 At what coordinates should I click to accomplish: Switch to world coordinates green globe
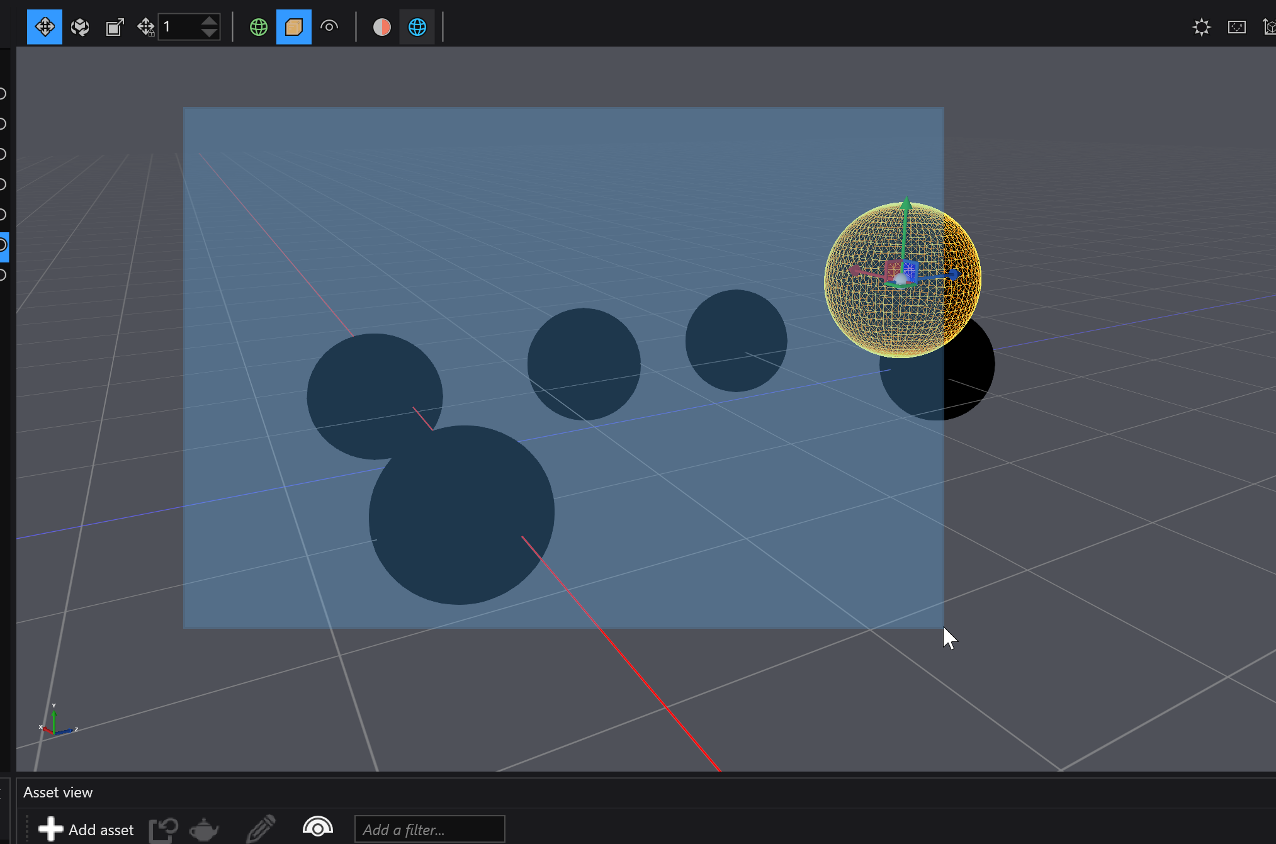[259, 27]
